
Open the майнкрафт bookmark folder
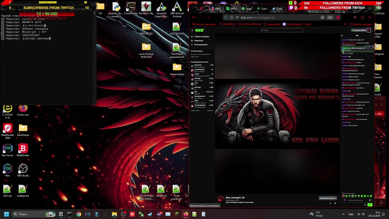click(x=272, y=24)
